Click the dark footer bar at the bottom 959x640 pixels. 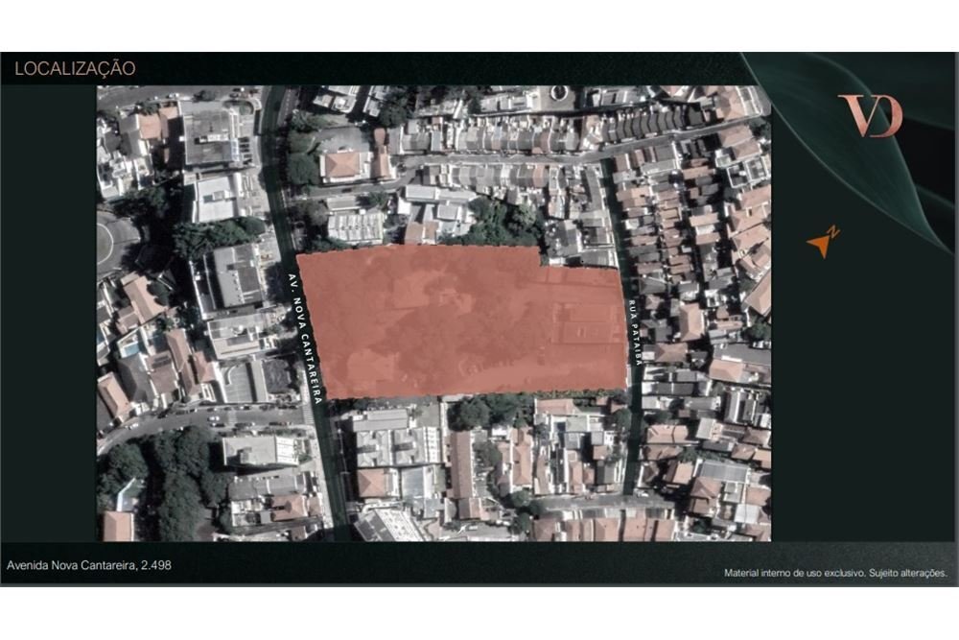click(479, 564)
